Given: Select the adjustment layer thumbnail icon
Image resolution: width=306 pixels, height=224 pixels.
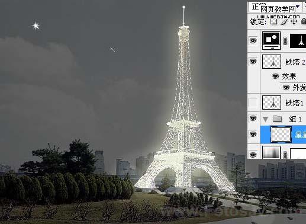Looking at the screenshot, I should [271, 41].
